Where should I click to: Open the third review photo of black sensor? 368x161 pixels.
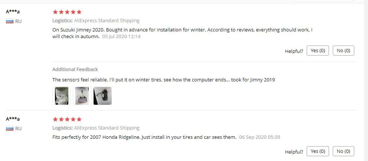click(102, 96)
